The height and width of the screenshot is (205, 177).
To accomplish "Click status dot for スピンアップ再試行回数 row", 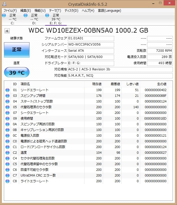I will 7,124.
